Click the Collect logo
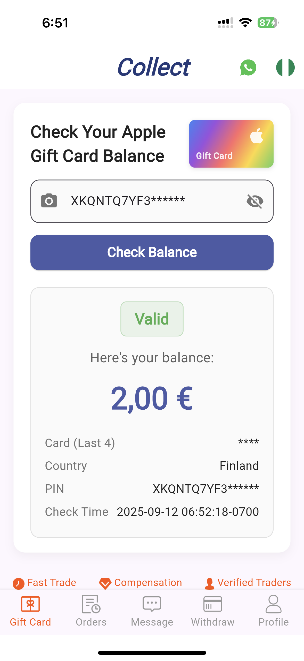 coord(154,67)
